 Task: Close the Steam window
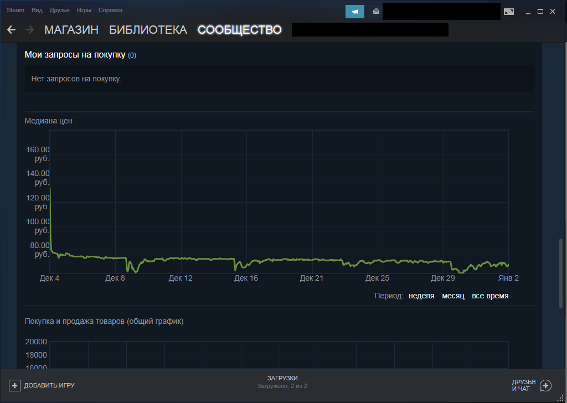(553, 12)
